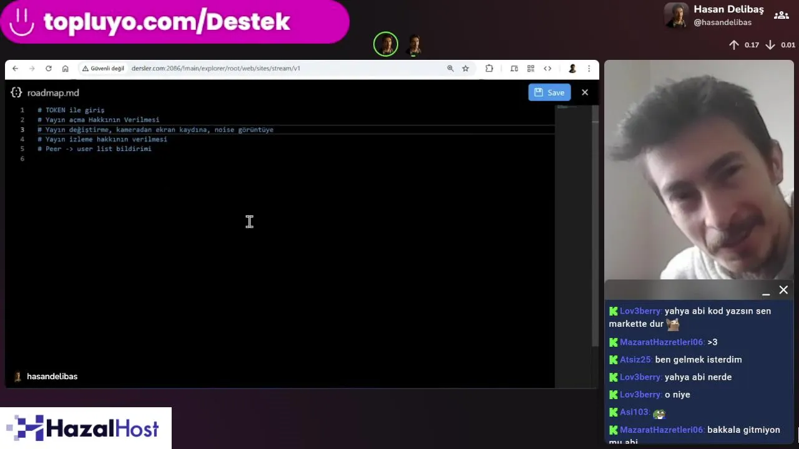Close the roadmap.md editor
The image size is (799, 449).
(x=585, y=92)
